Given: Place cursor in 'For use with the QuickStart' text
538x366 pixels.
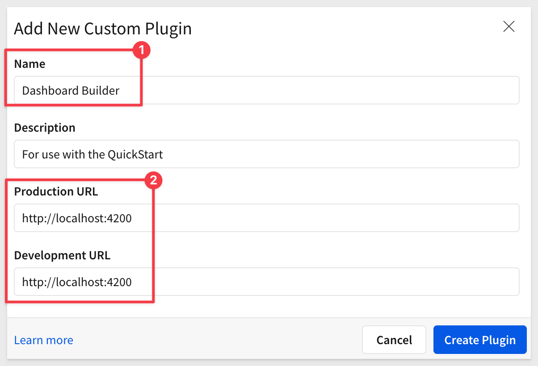Looking at the screenshot, I should [92, 154].
